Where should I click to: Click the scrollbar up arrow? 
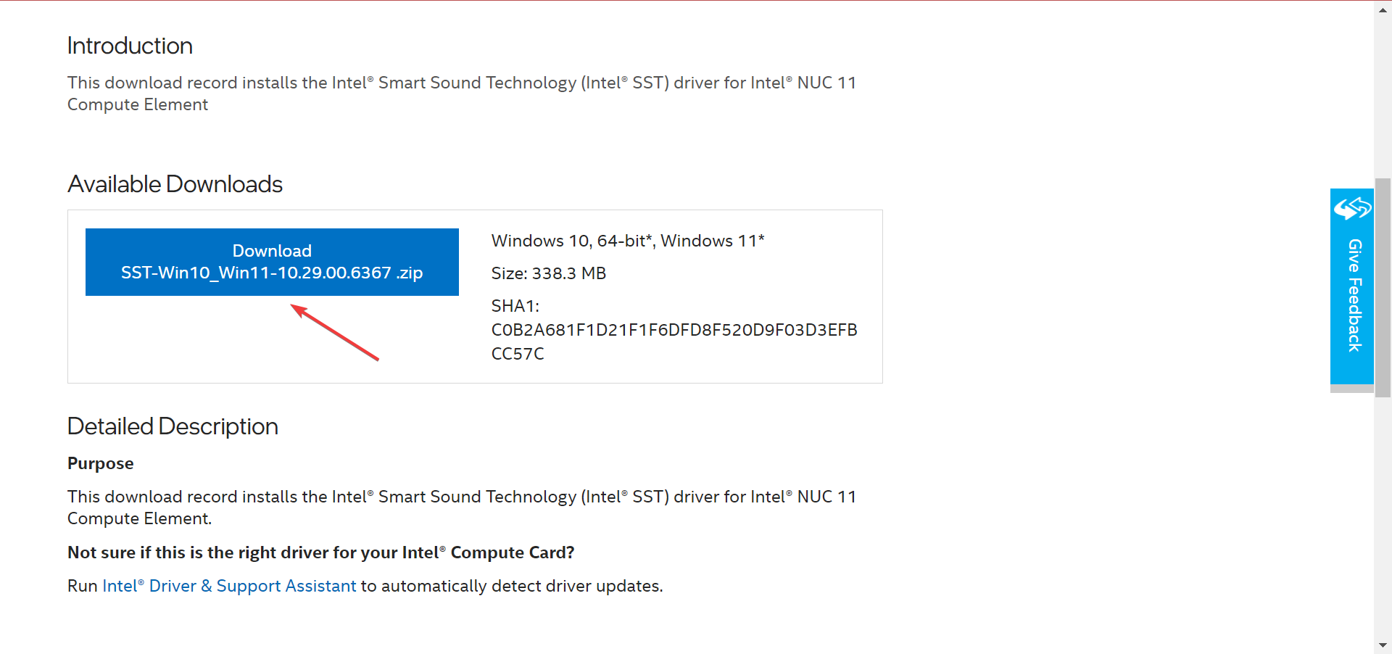(1383, 9)
